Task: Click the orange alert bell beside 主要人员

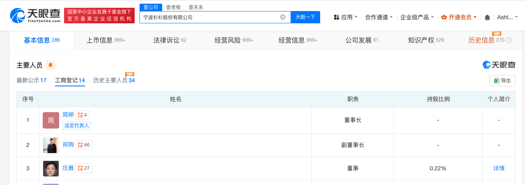Action: [50, 65]
